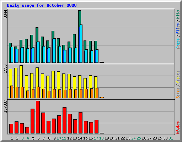
Task: Click the orange sites bar for day 17
Action: coord(97,93)
